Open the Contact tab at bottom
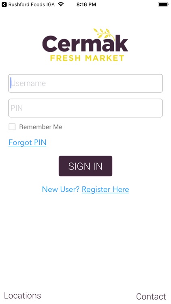The width and height of the screenshot is (171, 304). click(151, 296)
